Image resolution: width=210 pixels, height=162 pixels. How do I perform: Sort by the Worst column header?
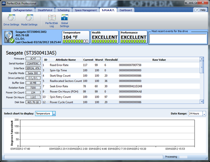99,60
